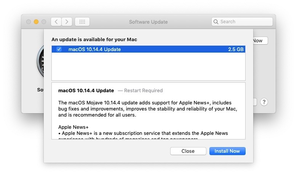Click the red close window button
Viewport: 297px width, 173px height.
pos(29,22)
